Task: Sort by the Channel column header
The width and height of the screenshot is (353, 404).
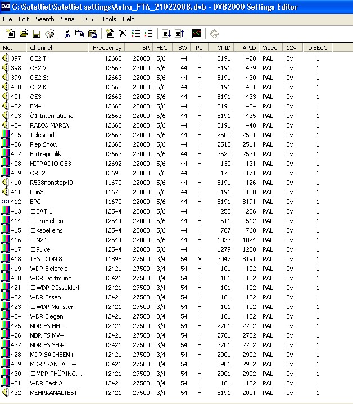Action: point(57,48)
